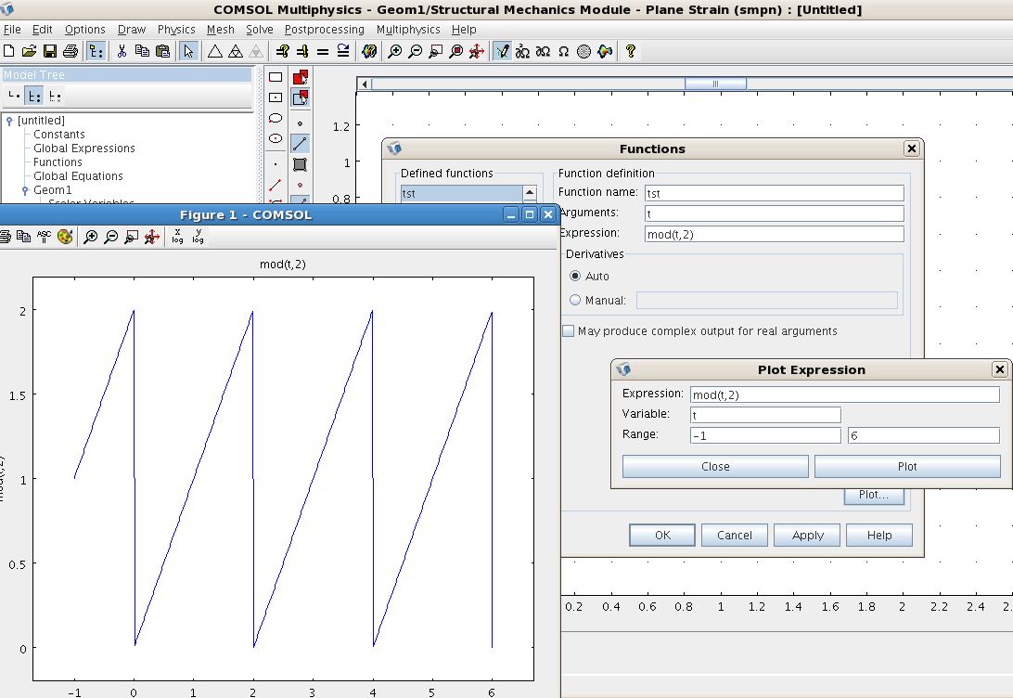Toggle y log scale in the Figure 1 window

[x=199, y=237]
